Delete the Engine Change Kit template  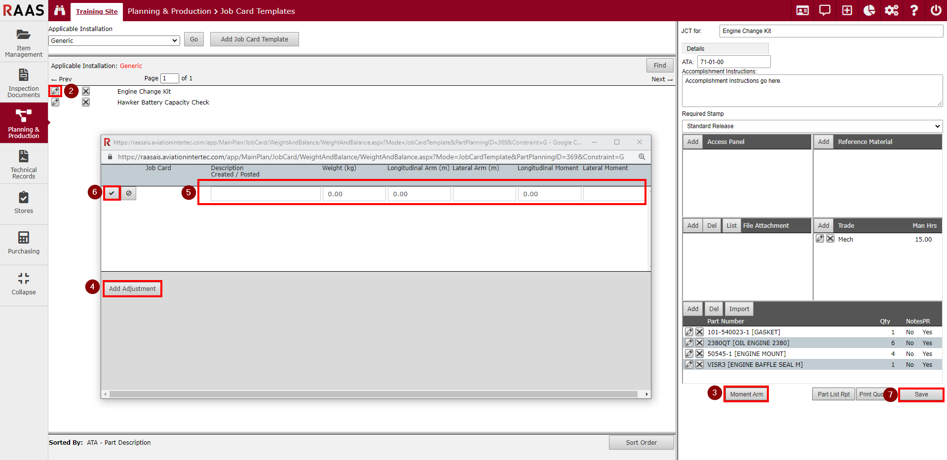[x=86, y=91]
